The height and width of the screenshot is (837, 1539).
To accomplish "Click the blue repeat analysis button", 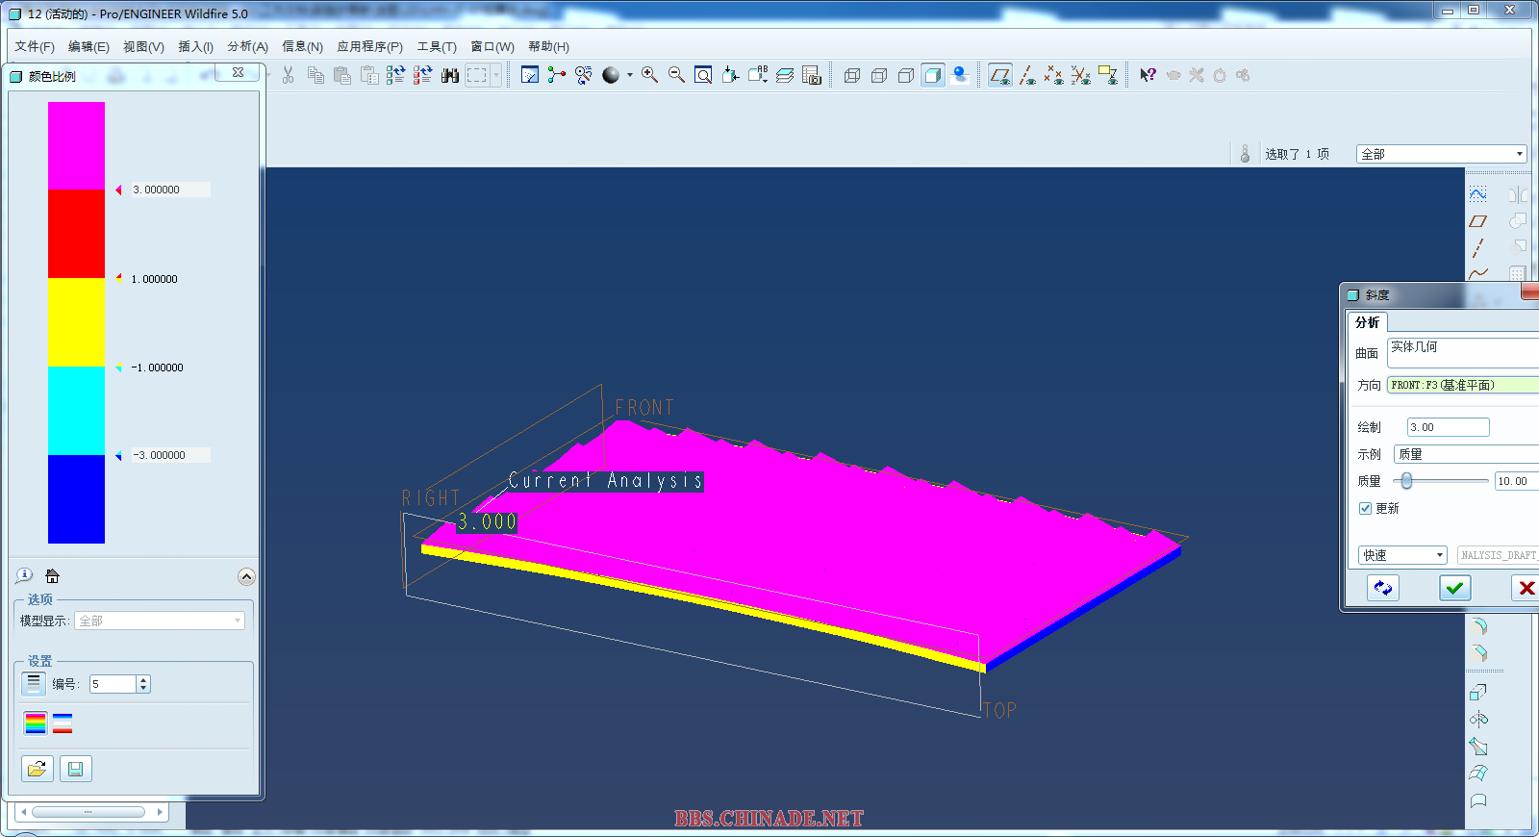I will 1382,588.
